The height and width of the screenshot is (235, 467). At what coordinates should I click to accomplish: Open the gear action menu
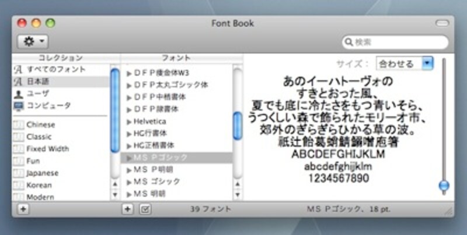[33, 41]
